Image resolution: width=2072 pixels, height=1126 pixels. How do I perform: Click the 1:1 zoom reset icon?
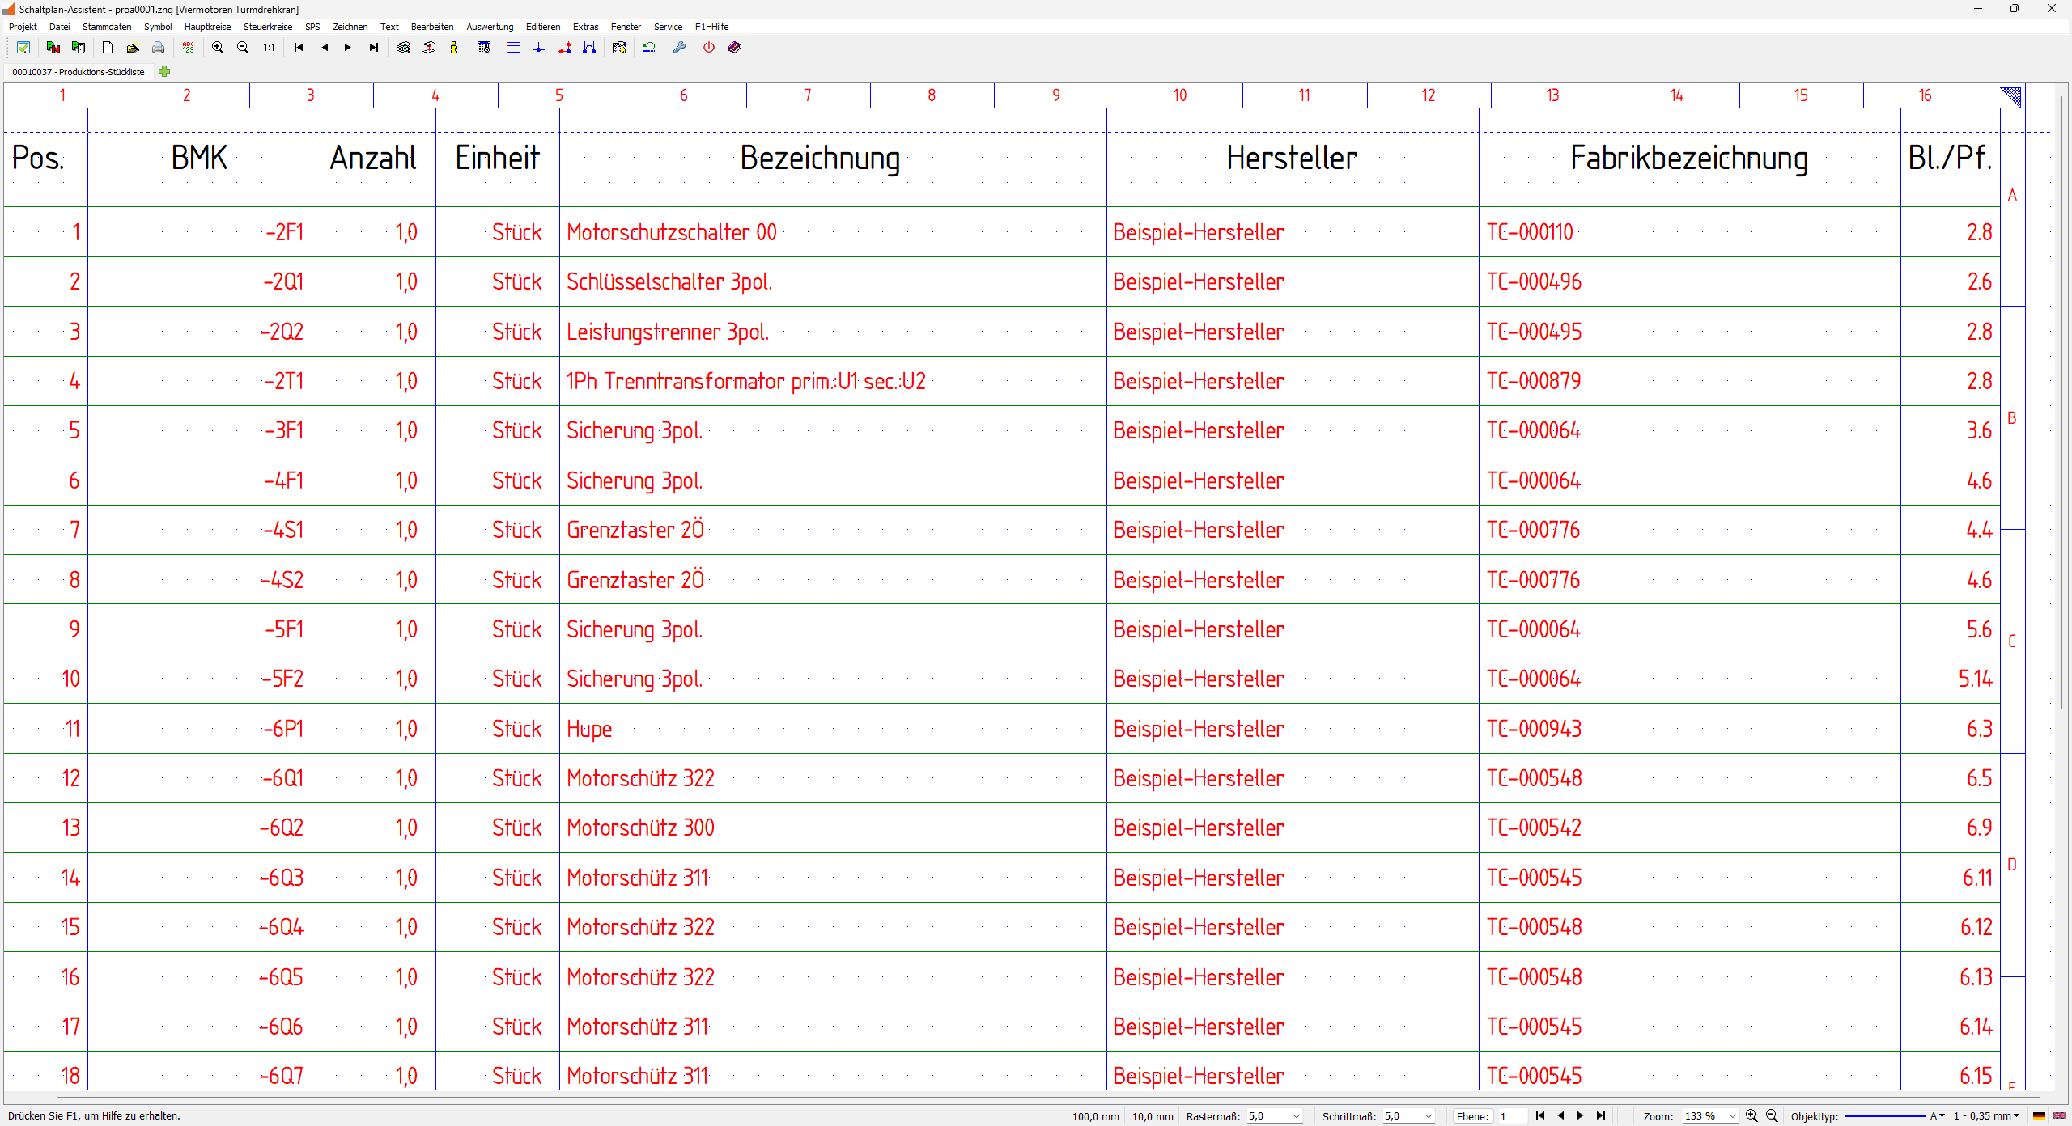tap(269, 48)
